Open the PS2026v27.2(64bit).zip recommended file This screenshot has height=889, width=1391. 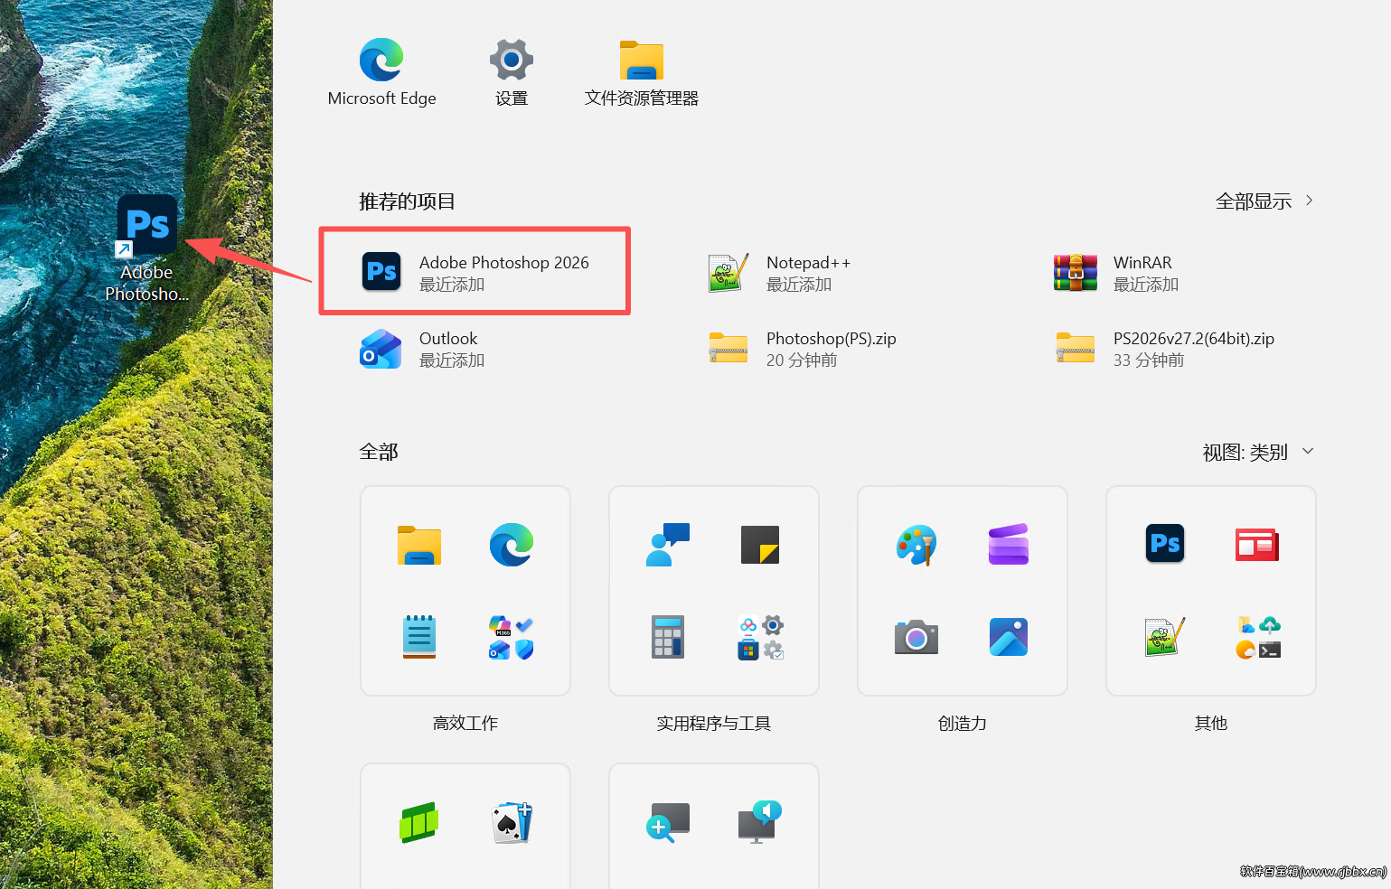click(x=1165, y=349)
